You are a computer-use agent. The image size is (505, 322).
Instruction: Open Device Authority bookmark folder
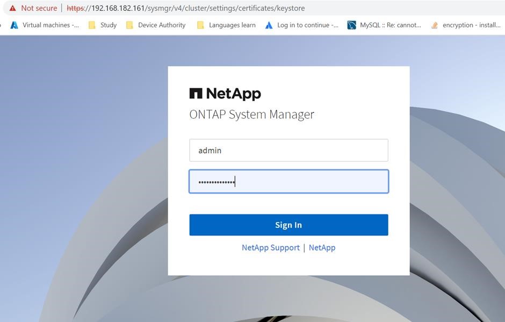(x=156, y=25)
